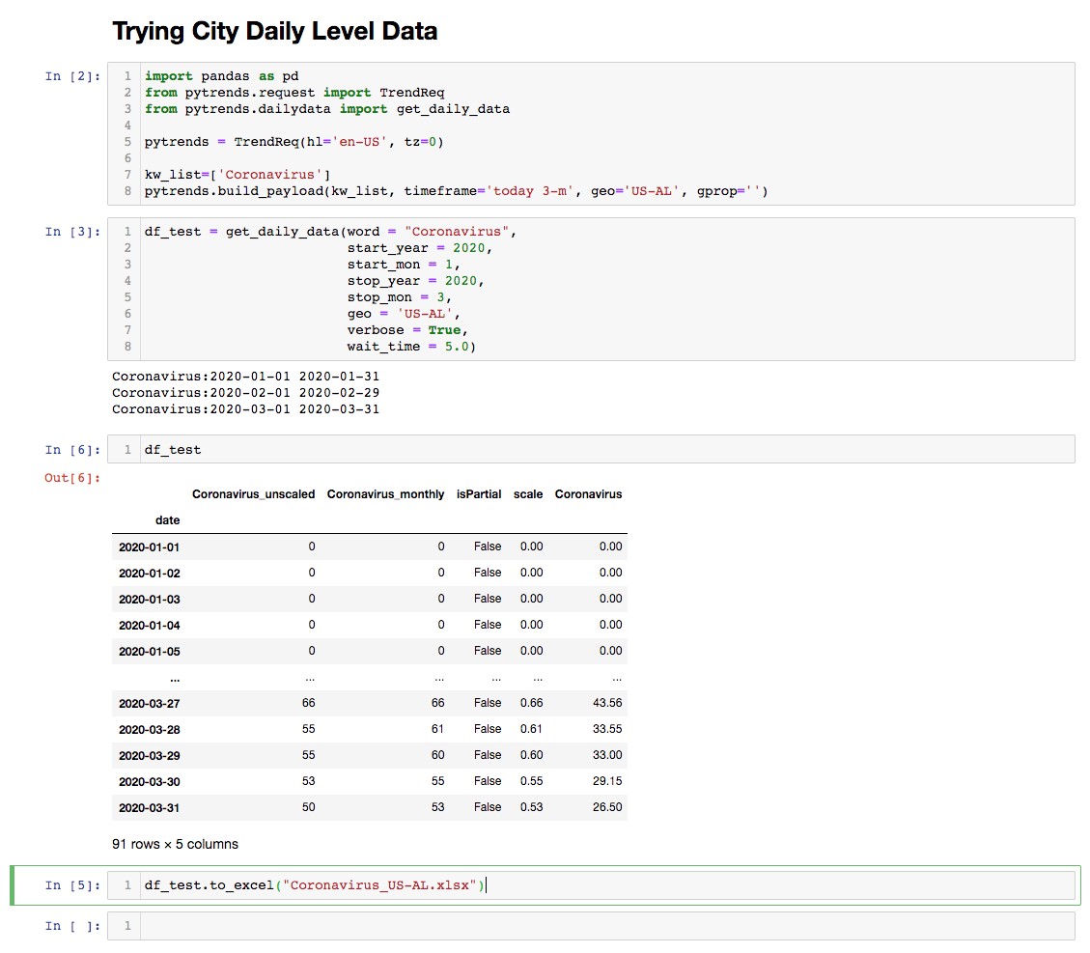Click output line 'Coronavirus:2020-02-01 2020-02-29'
This screenshot has height=953, width=1090.
click(245, 393)
